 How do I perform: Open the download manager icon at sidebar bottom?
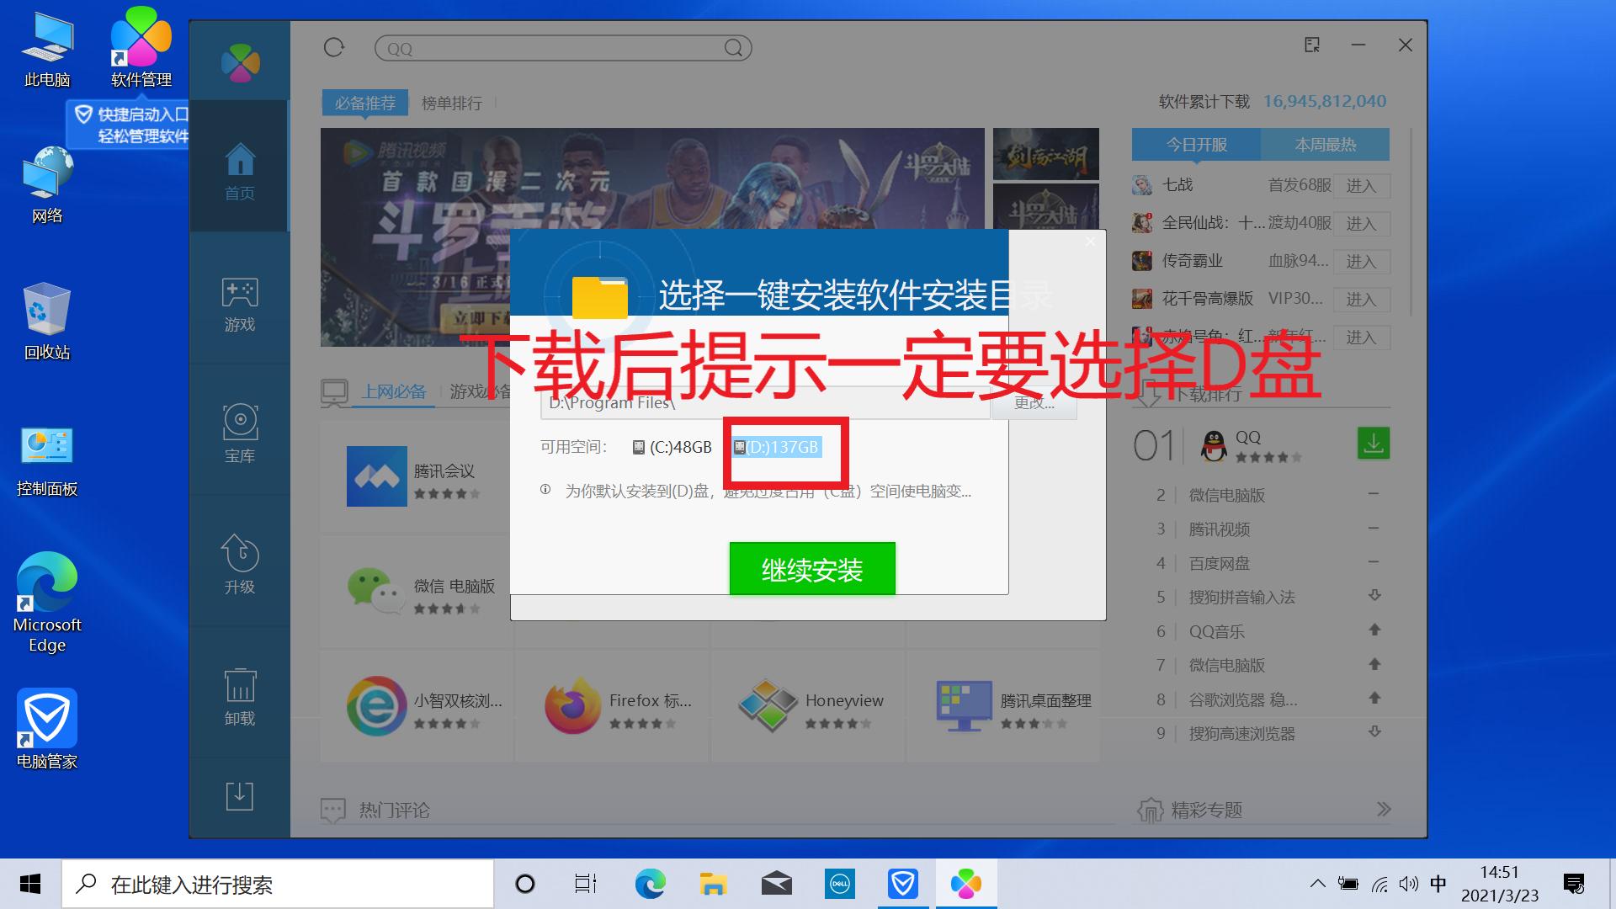click(240, 795)
